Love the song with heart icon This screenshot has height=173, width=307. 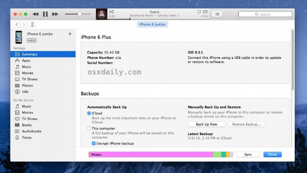click(199, 12)
